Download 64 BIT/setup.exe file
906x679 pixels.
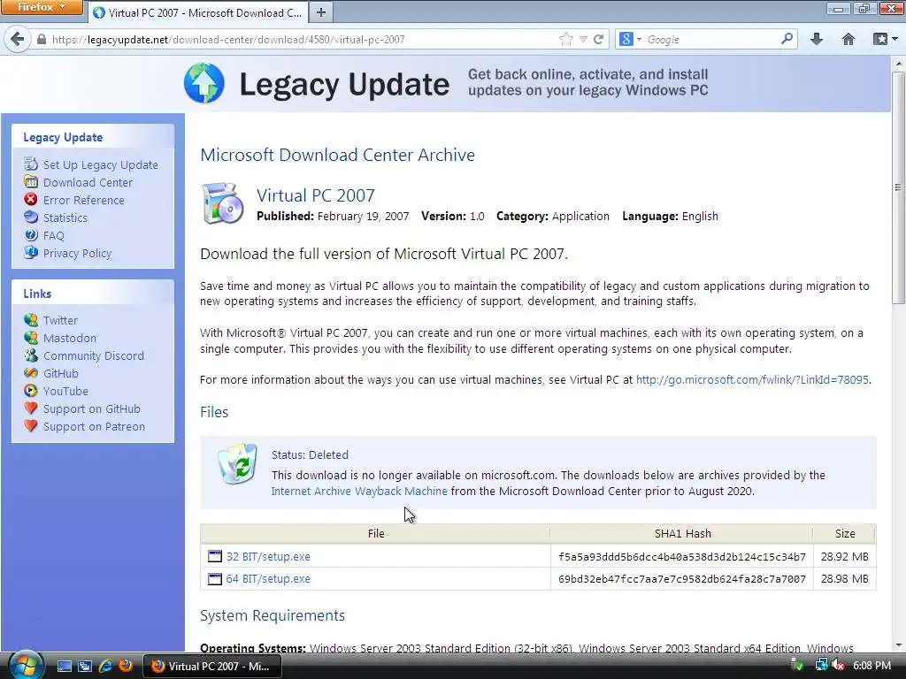click(268, 578)
